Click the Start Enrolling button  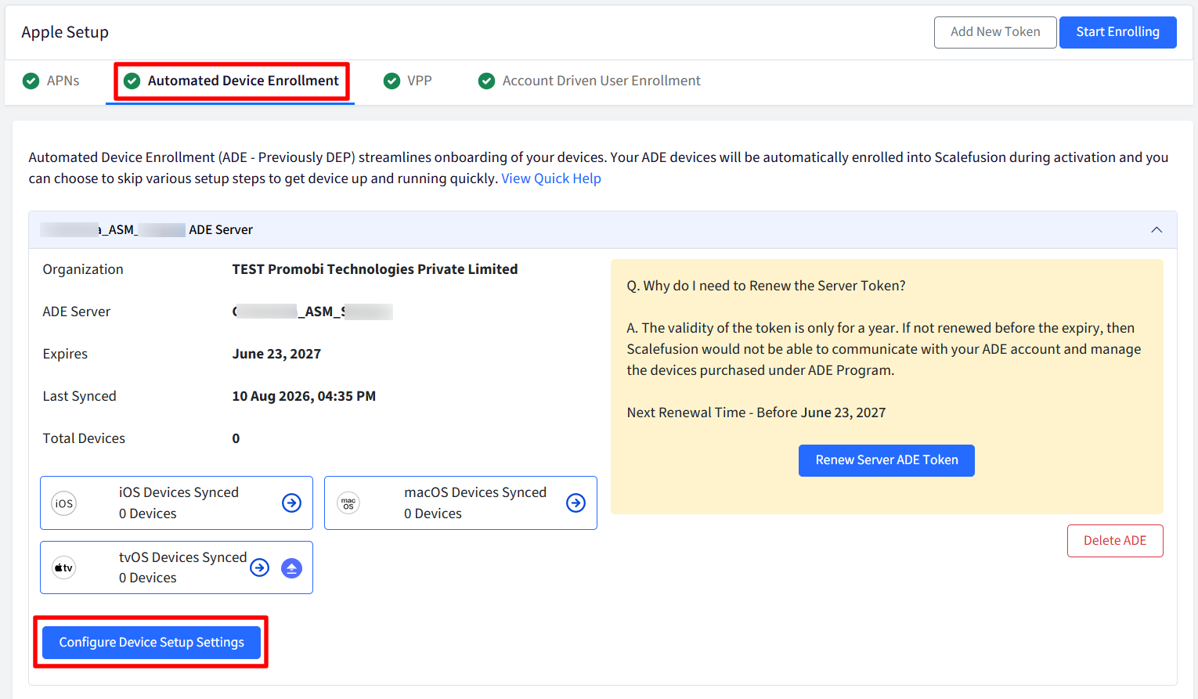1117,32
